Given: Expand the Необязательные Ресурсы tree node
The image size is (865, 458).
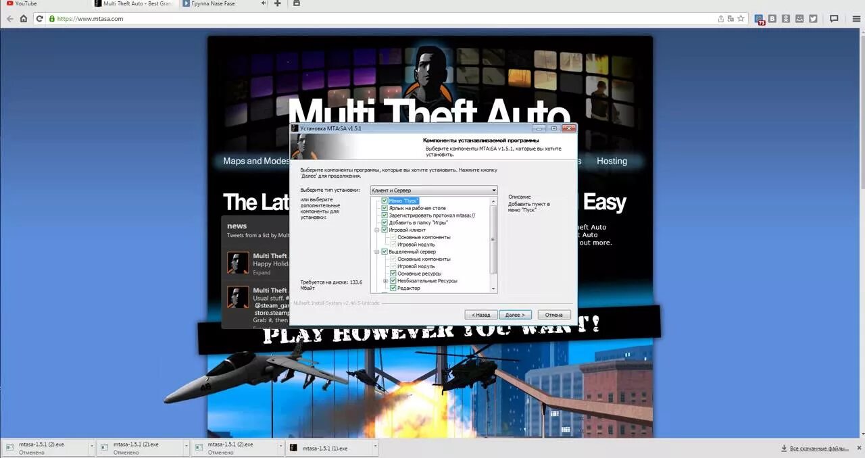Looking at the screenshot, I should [x=385, y=281].
